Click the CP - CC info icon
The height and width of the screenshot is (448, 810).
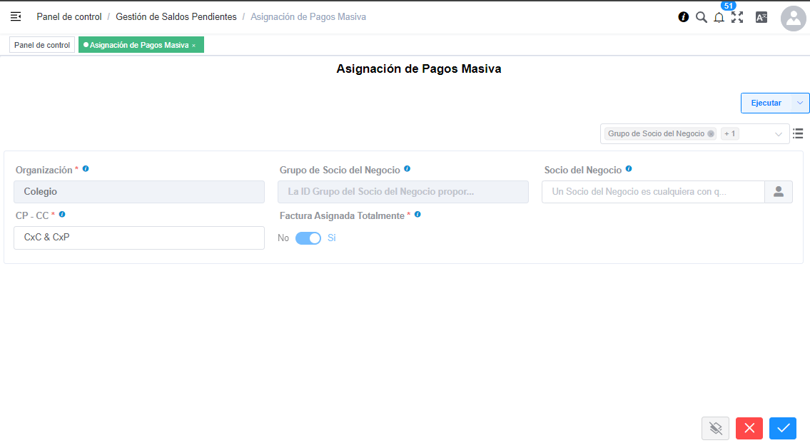tap(62, 214)
